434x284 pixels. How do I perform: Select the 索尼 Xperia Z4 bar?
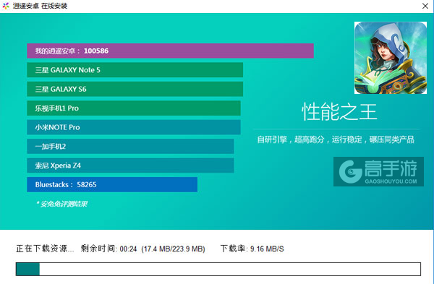click(x=130, y=165)
